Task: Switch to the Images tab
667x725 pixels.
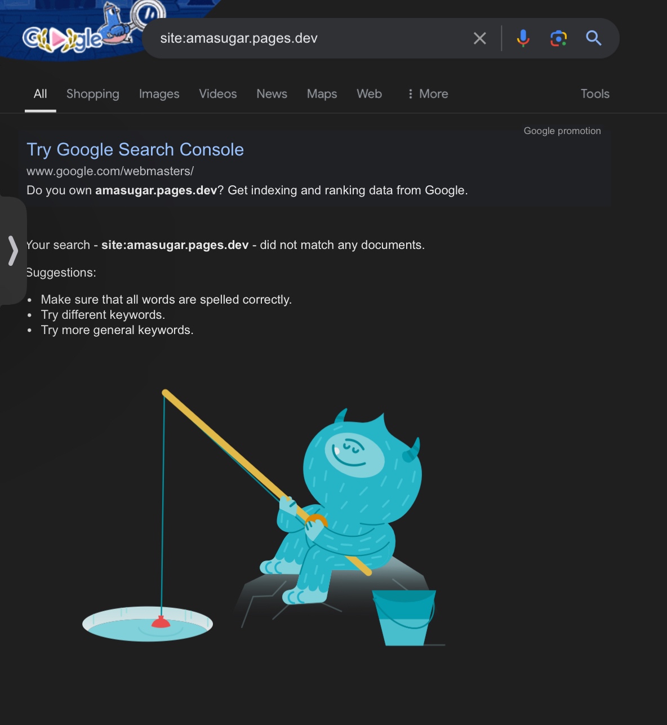Action: [x=159, y=94]
